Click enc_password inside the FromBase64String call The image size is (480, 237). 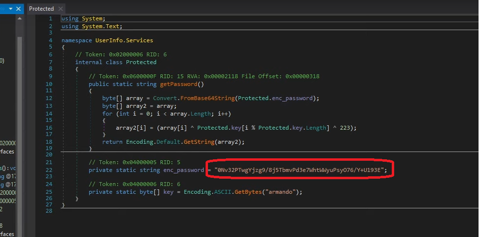[292, 98]
